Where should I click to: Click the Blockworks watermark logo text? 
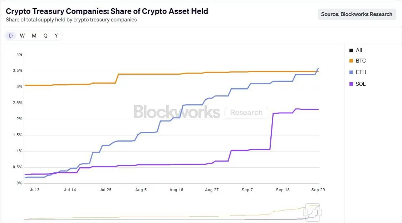pos(177,112)
